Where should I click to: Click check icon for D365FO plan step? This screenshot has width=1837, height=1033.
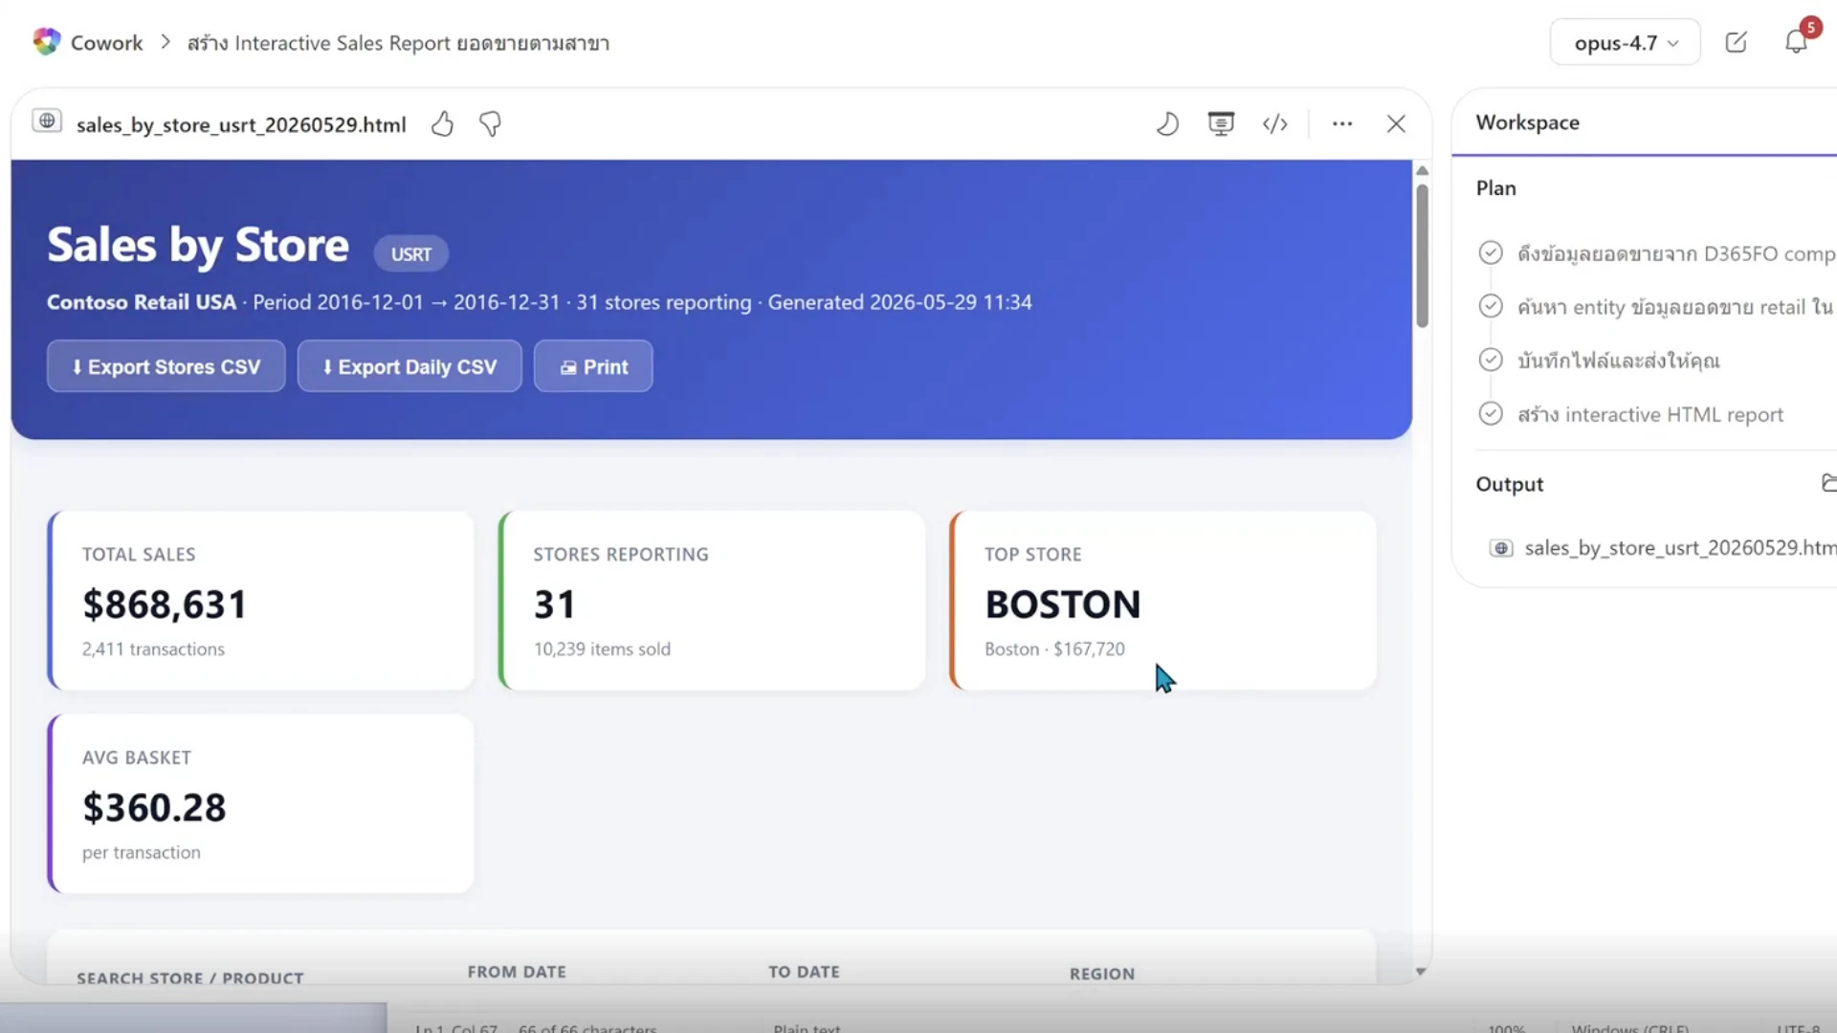[x=1491, y=253]
